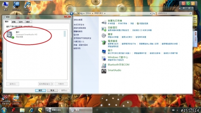
Task: Click the 確定 button in the Sound dialog
Action: coord(41,90)
